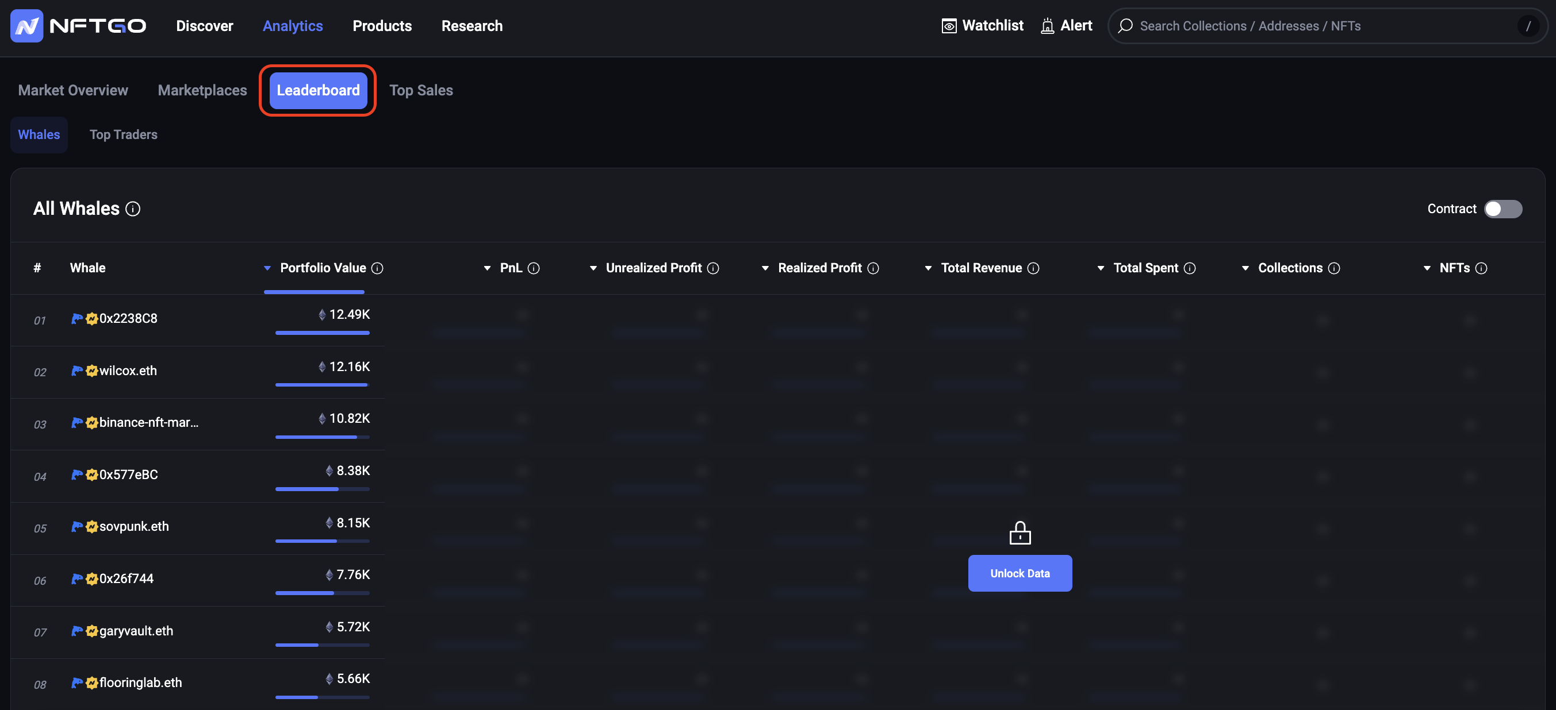Switch to Marketplaces tab

tap(202, 91)
